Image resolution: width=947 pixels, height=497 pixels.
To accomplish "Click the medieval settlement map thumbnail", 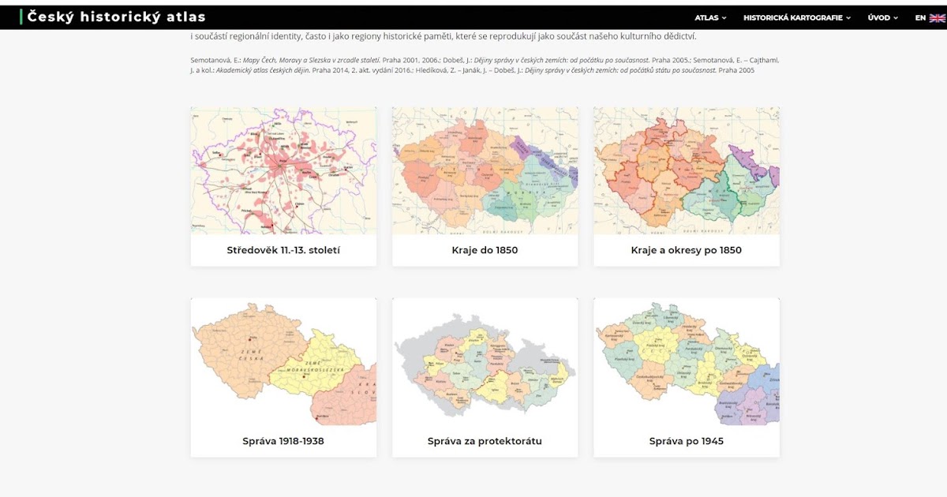I will click(284, 171).
